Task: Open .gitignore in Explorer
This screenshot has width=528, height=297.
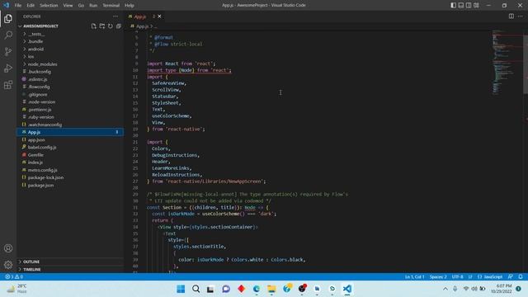Action: click(37, 95)
